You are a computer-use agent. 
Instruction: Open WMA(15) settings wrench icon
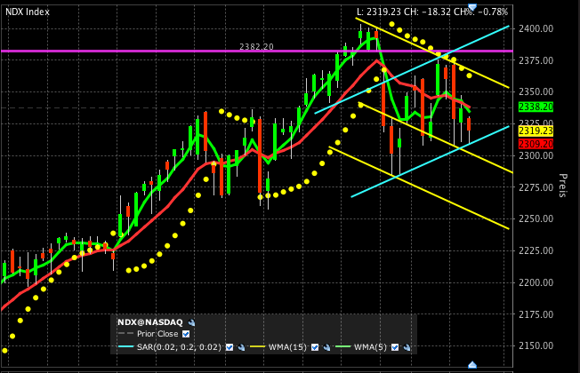pos(327,347)
